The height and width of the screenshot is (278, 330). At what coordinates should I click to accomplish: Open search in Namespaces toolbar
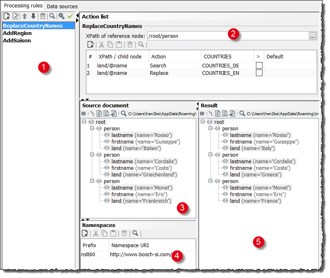pos(135,233)
